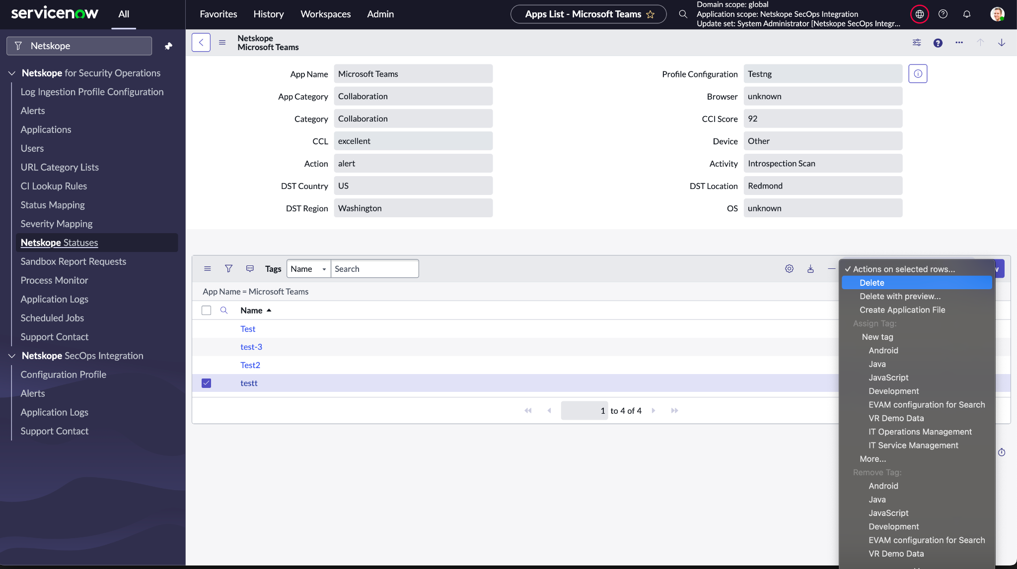1017x569 pixels.
Task: Click the App Name = Microsoft Teams breadcrumb
Action: tap(256, 292)
